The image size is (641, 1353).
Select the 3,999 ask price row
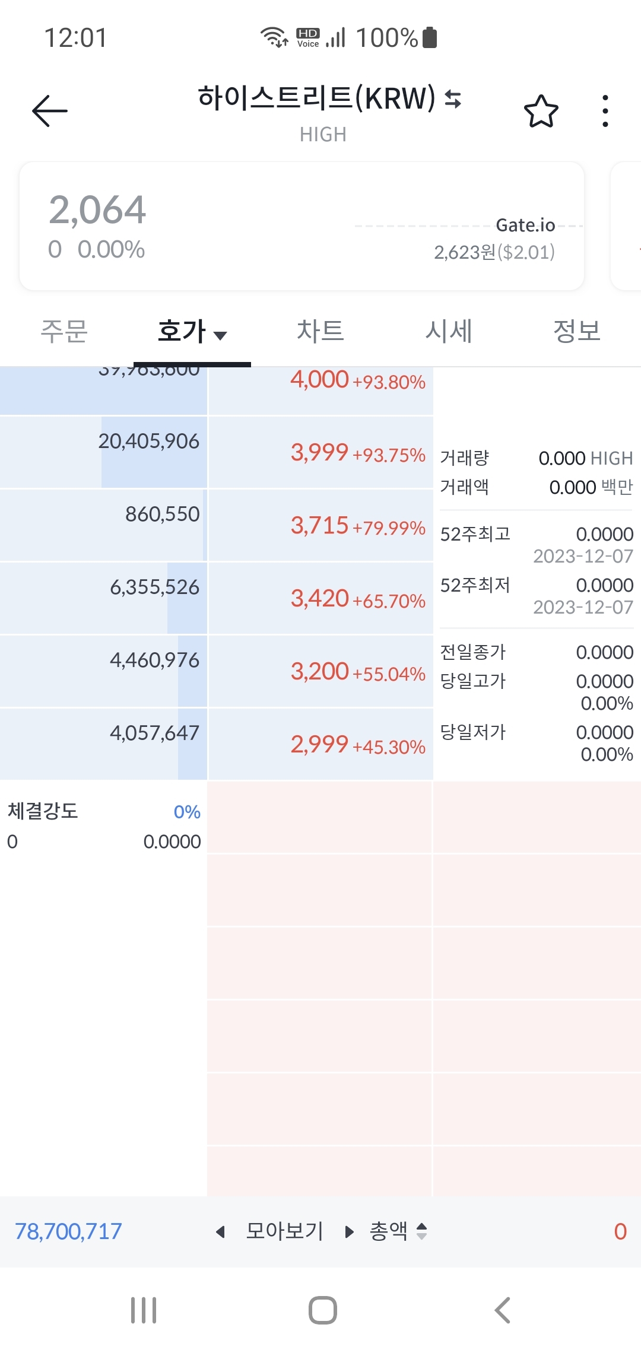click(320, 453)
